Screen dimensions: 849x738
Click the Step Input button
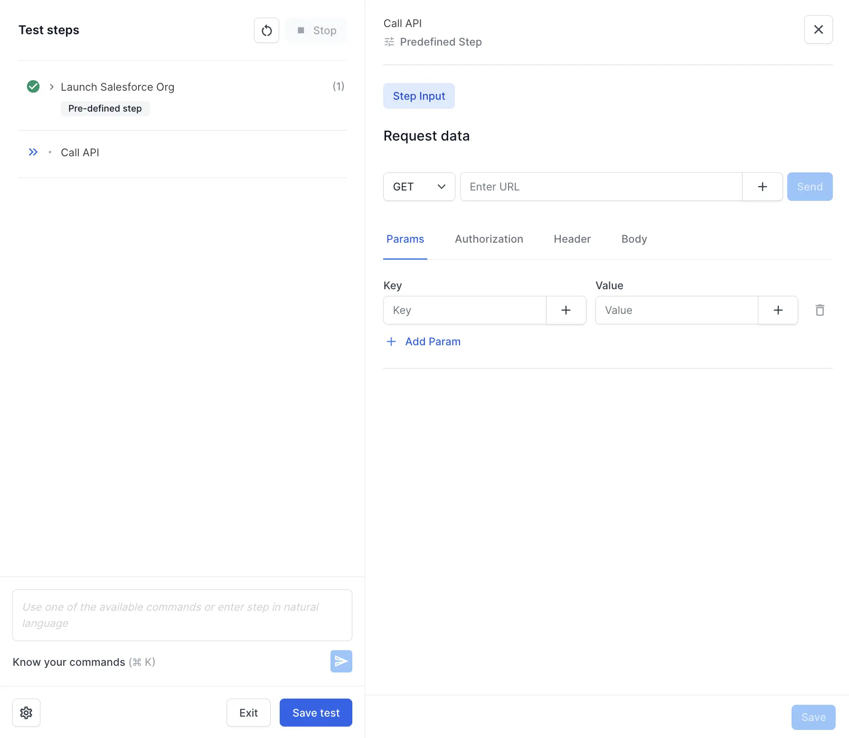tap(419, 95)
